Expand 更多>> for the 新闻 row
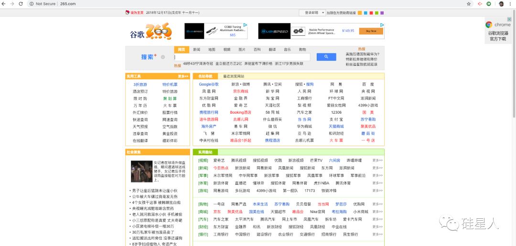 click(377, 168)
